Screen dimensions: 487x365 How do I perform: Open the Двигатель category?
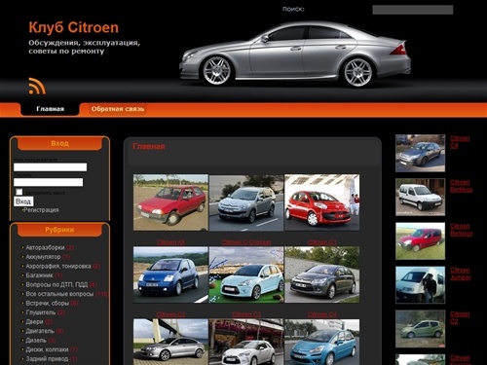[40, 331]
